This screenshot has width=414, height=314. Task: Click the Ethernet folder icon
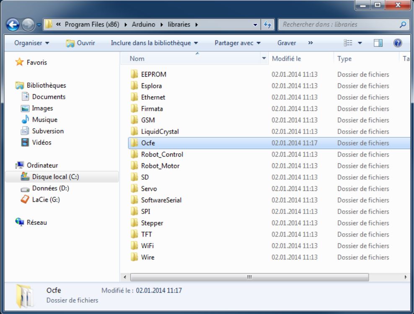134,97
